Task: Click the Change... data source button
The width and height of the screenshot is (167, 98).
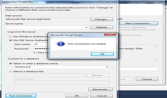Action: pos(101,19)
